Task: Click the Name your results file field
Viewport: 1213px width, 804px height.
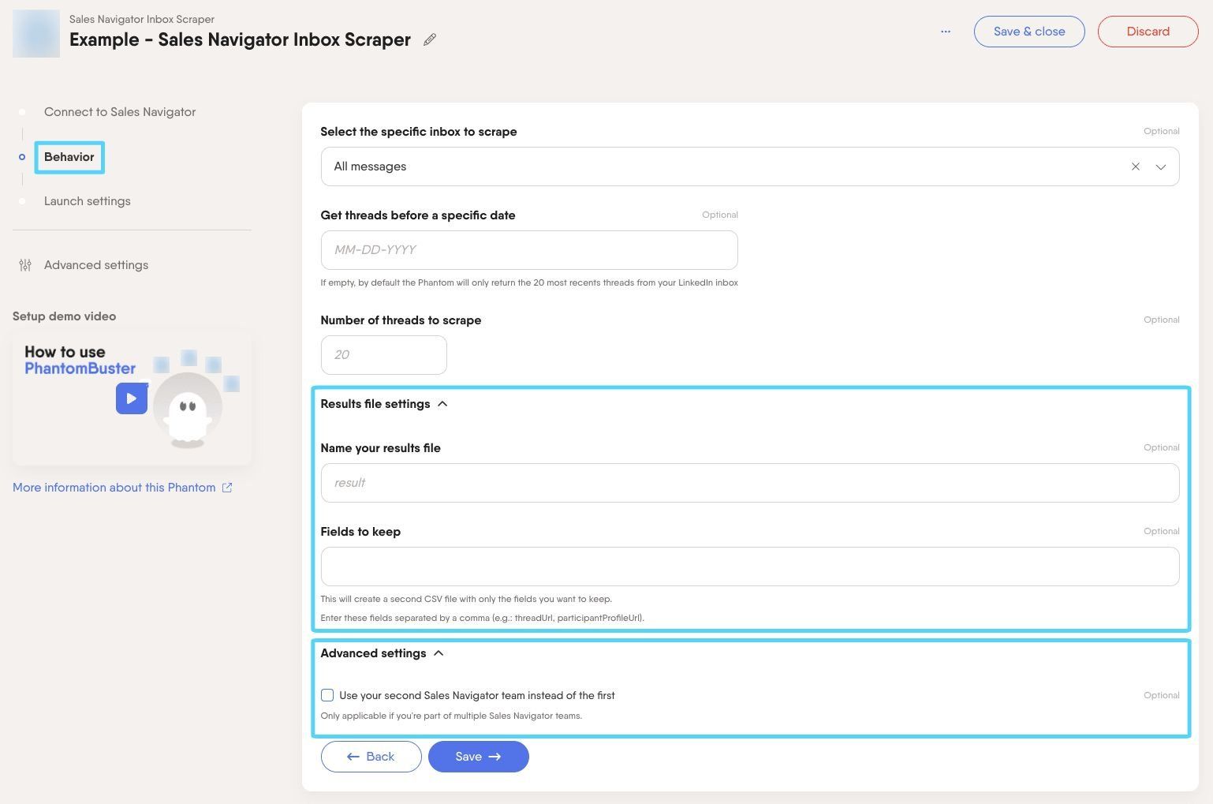Action: [x=750, y=483]
